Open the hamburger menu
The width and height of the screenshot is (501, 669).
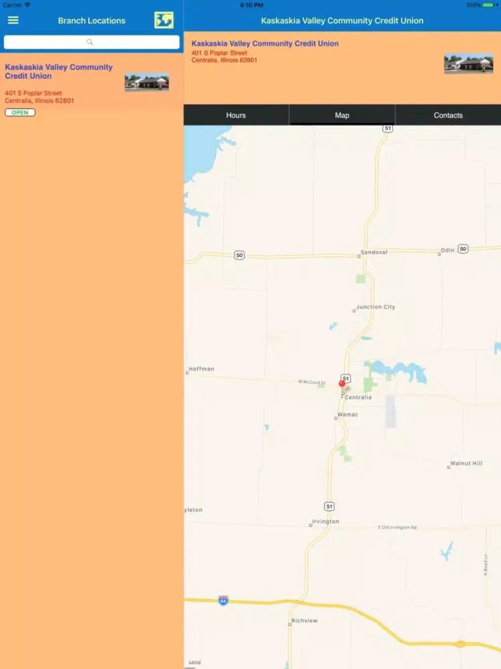(13, 20)
